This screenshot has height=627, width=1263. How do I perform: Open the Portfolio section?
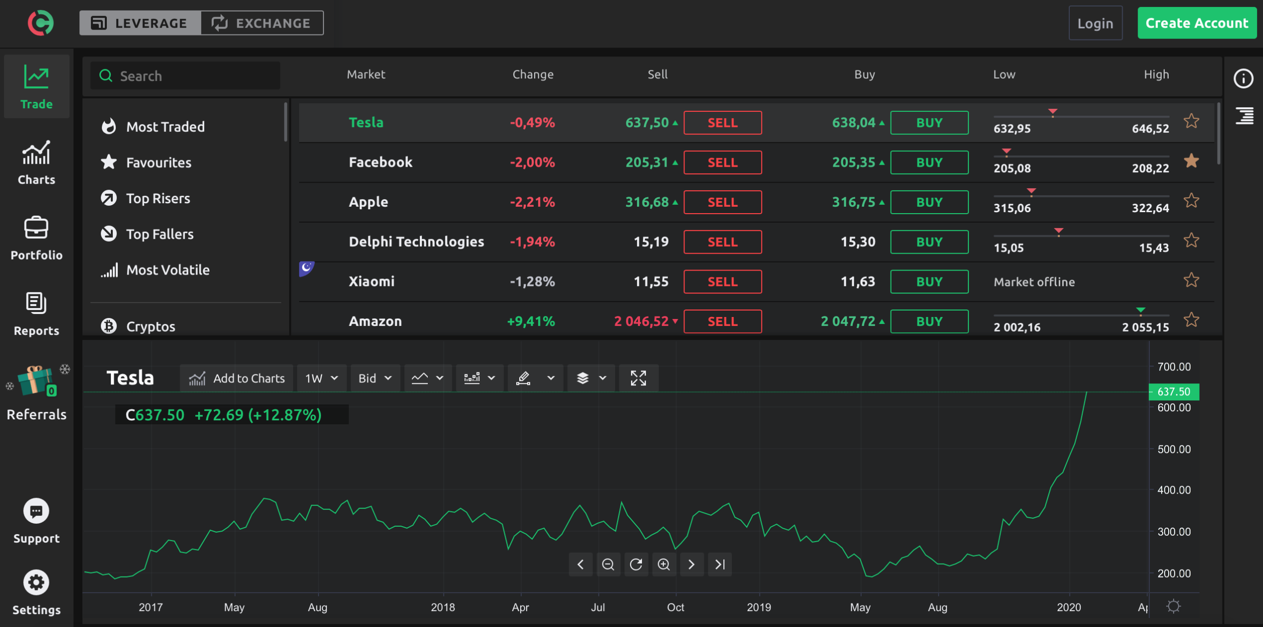pos(36,238)
